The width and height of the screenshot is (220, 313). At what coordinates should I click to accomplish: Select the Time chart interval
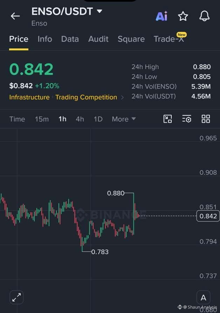click(17, 119)
